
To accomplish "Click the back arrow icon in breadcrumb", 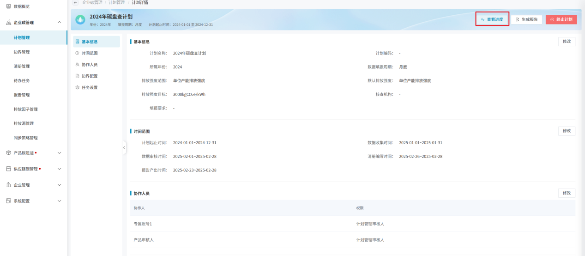I will pos(76,2).
